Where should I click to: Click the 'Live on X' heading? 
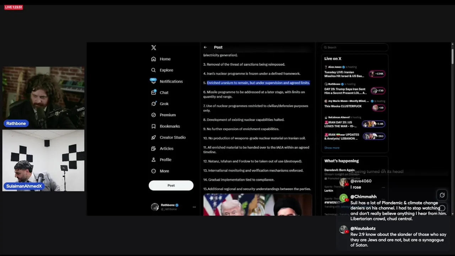[x=333, y=59]
